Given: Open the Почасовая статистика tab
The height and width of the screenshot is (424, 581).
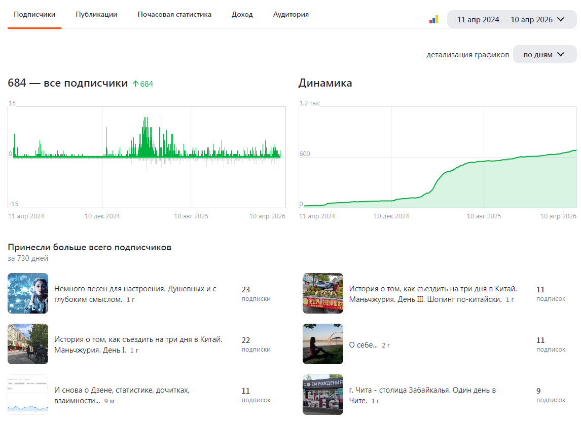Looking at the screenshot, I should [174, 15].
